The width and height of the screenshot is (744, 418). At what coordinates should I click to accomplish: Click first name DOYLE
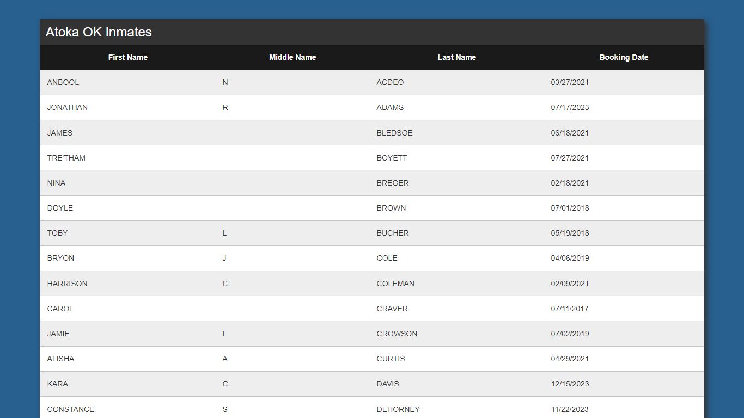click(x=60, y=208)
